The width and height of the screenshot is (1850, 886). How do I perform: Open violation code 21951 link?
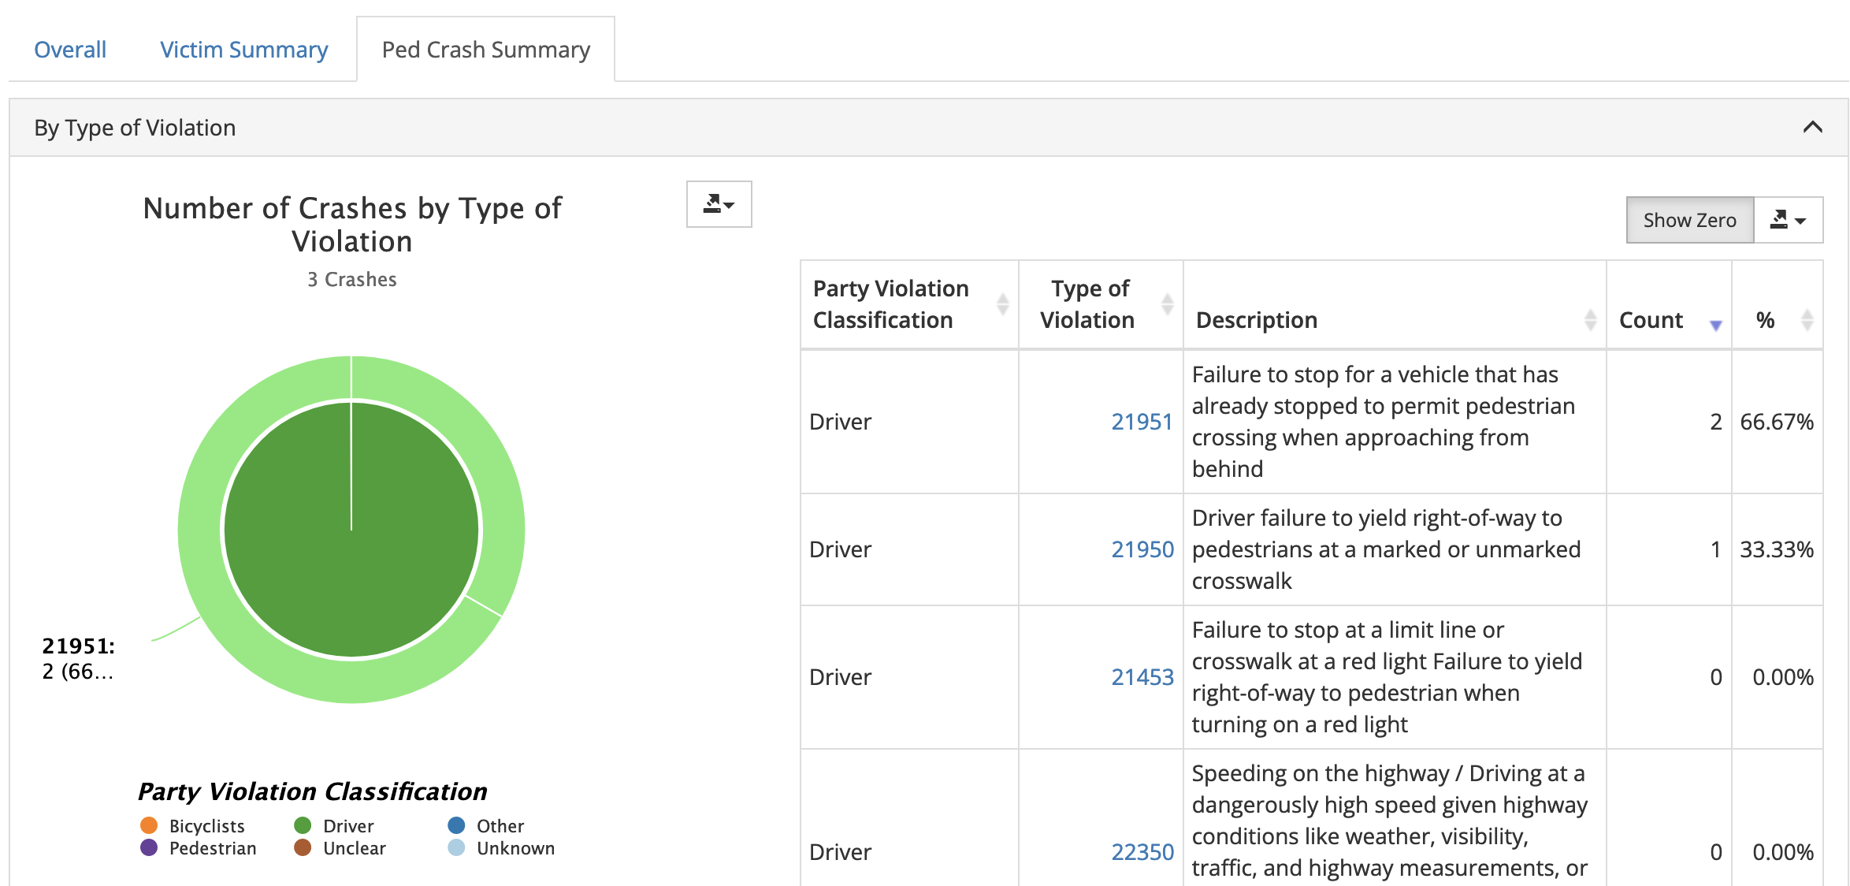coord(1142,422)
